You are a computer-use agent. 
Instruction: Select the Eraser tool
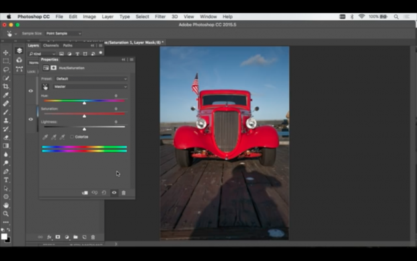point(5,137)
